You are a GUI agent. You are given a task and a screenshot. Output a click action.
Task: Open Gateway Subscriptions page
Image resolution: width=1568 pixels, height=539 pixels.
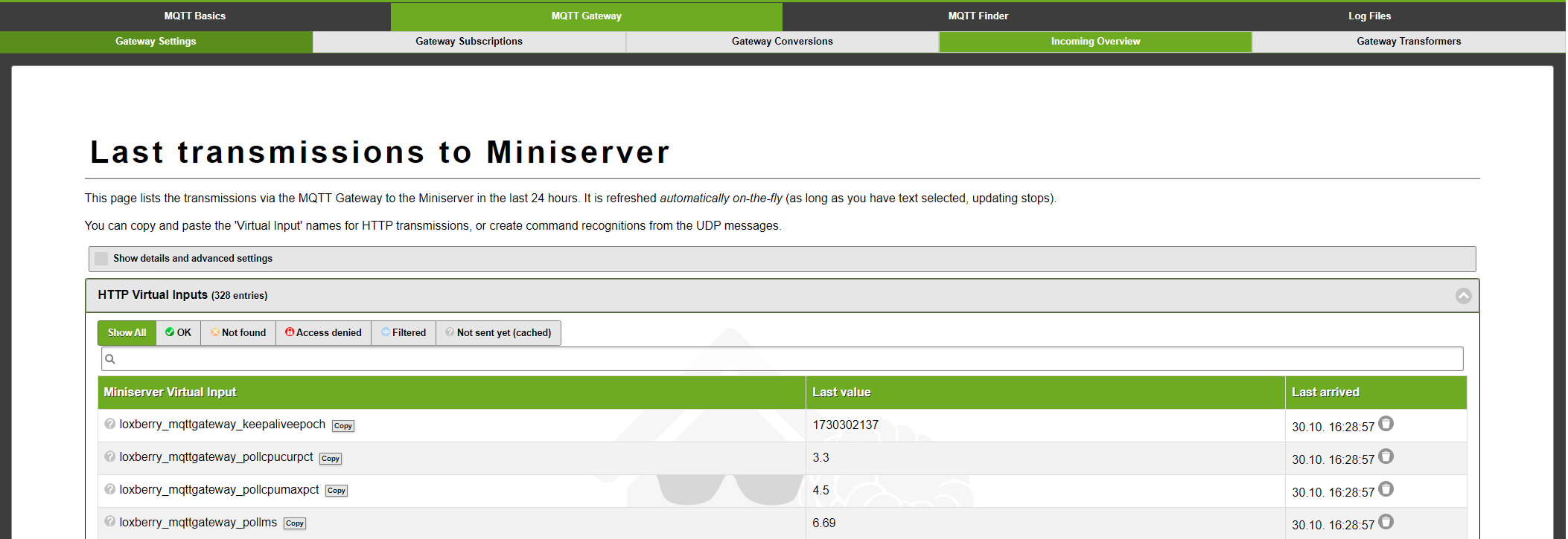point(469,42)
